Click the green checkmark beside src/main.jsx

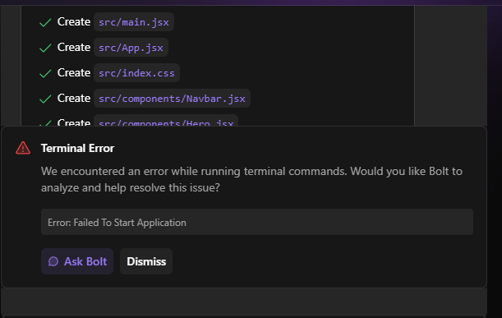pos(45,22)
